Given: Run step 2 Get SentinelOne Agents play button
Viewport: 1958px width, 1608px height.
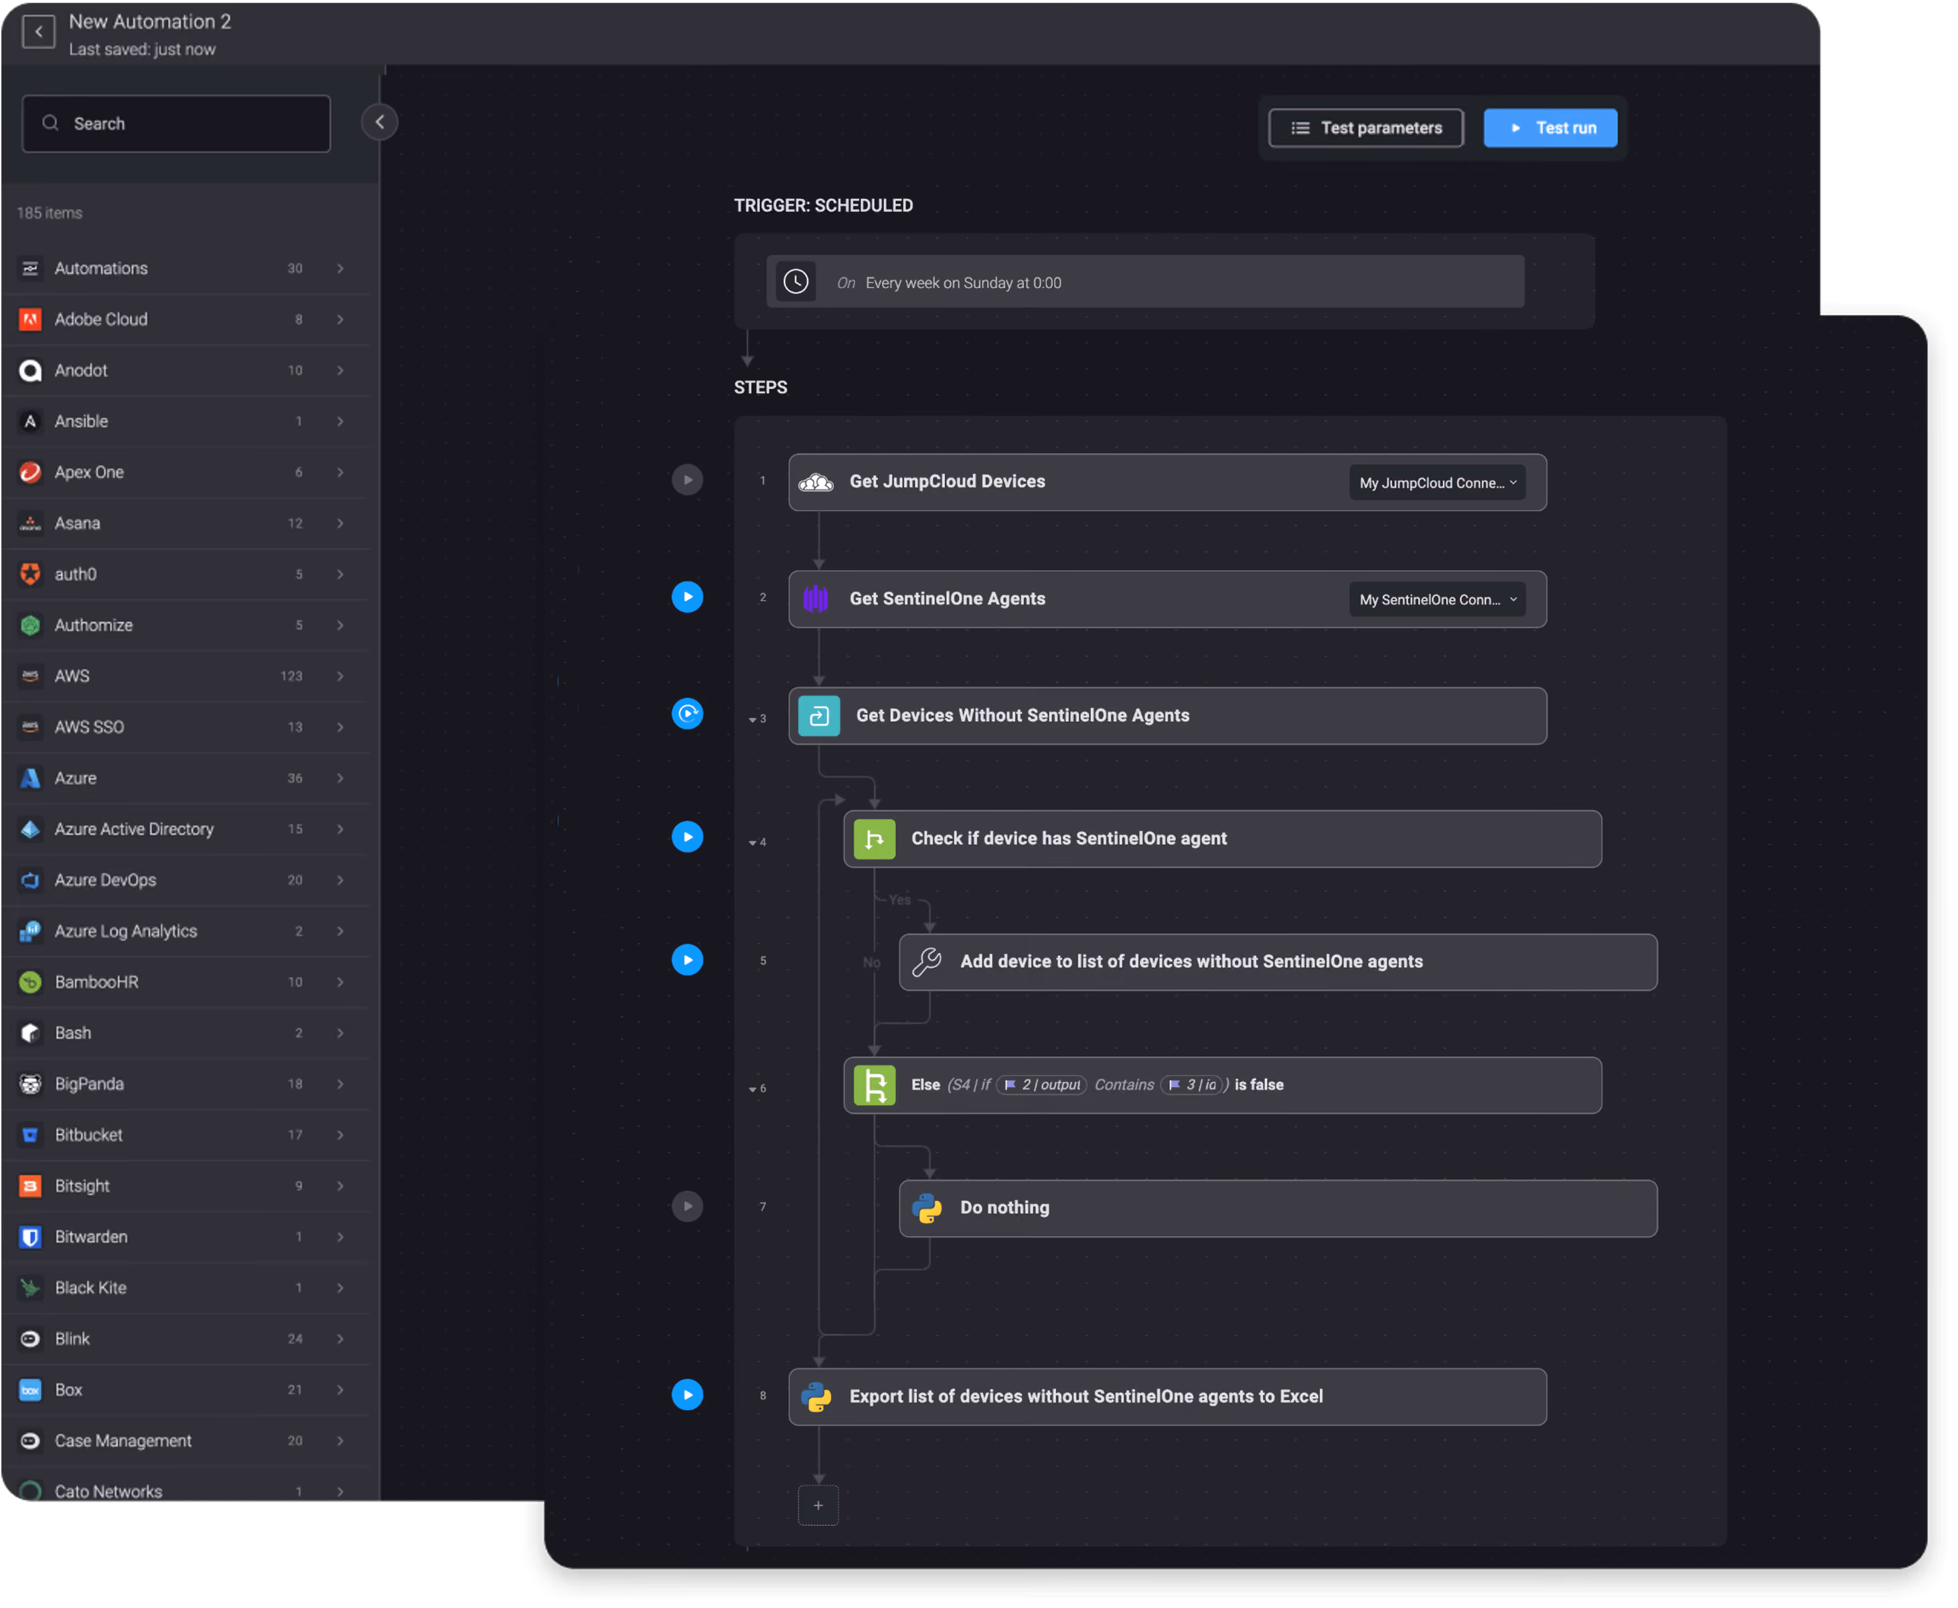Looking at the screenshot, I should [x=688, y=597].
